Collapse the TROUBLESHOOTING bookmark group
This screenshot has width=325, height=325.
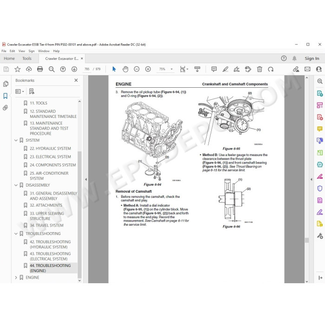(16, 234)
